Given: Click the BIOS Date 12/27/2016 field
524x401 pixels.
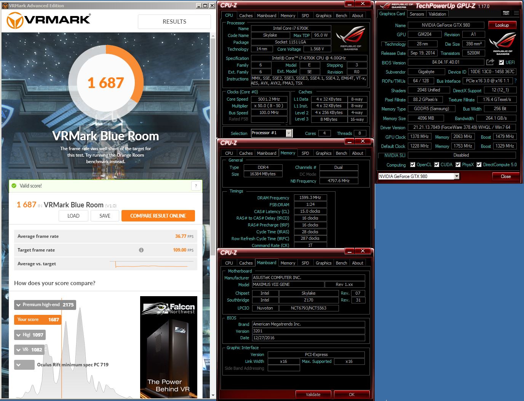Looking at the screenshot, I should (x=308, y=338).
